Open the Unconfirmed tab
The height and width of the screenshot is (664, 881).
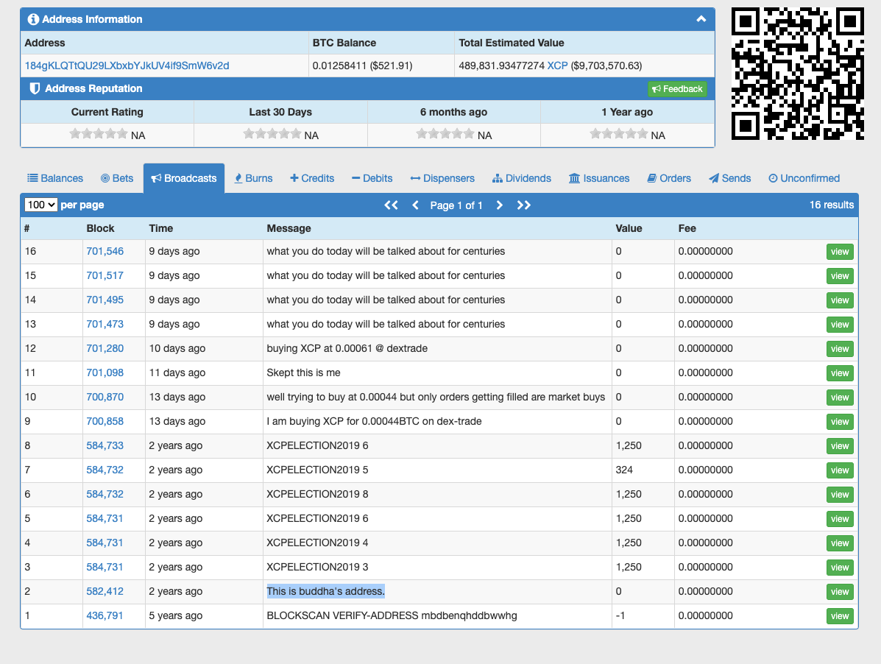804,178
